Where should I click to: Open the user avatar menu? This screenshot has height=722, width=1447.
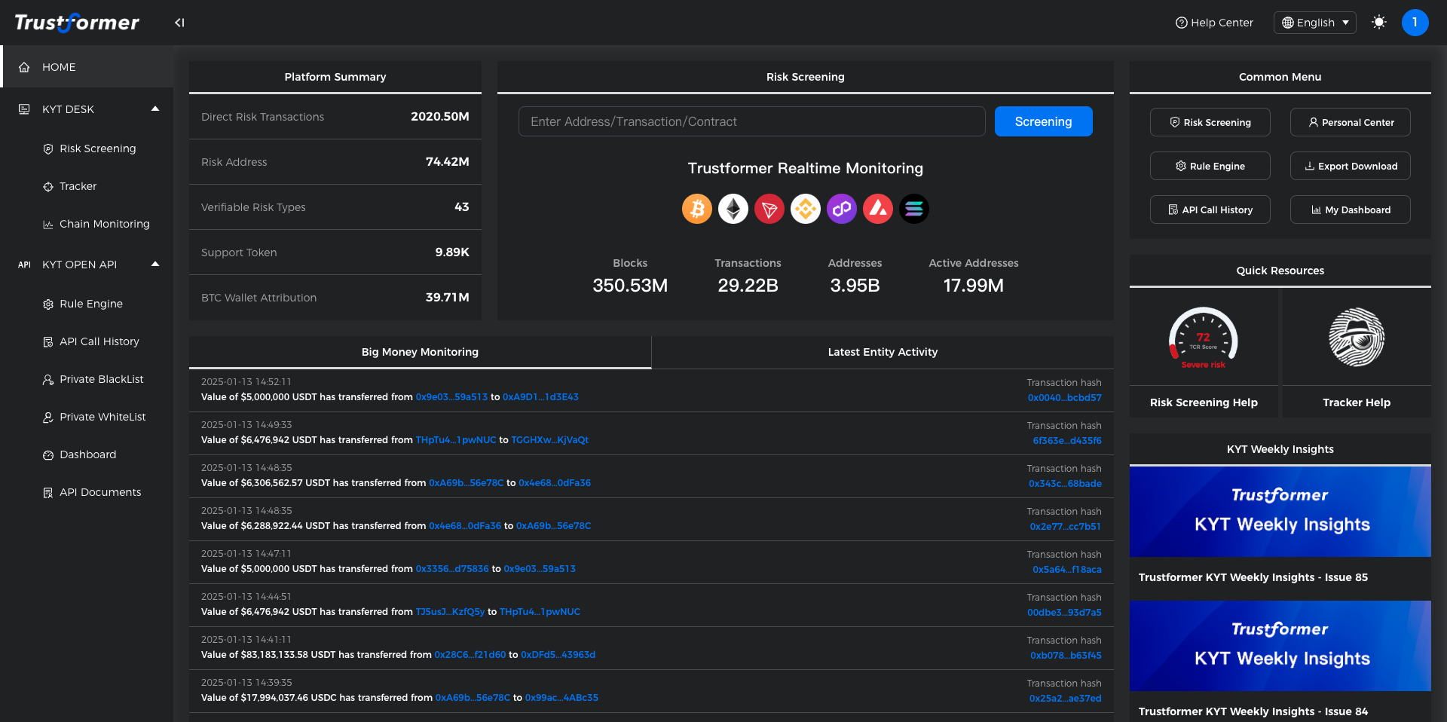[x=1415, y=23]
